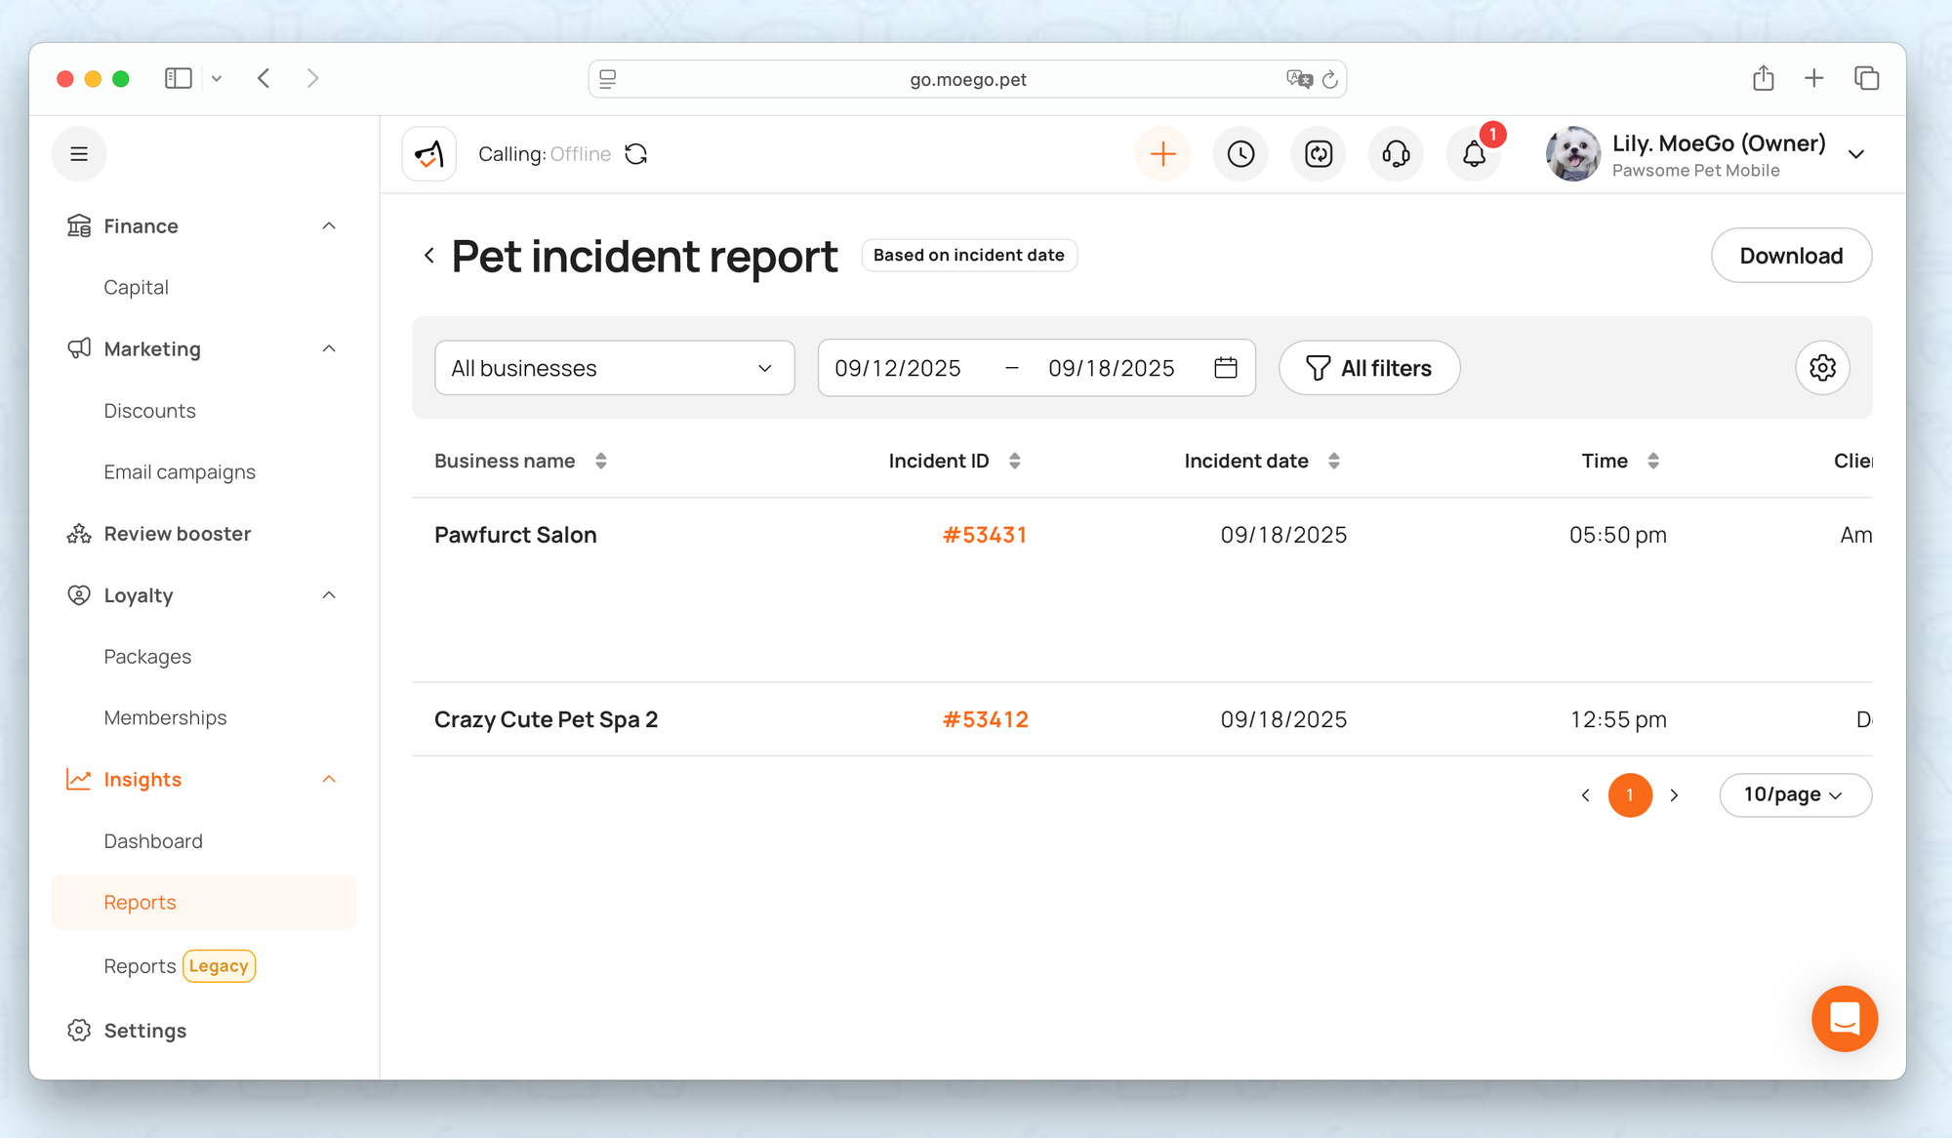Open the Dashboard sidebar item
1952x1138 pixels.
pyautogui.click(x=153, y=841)
